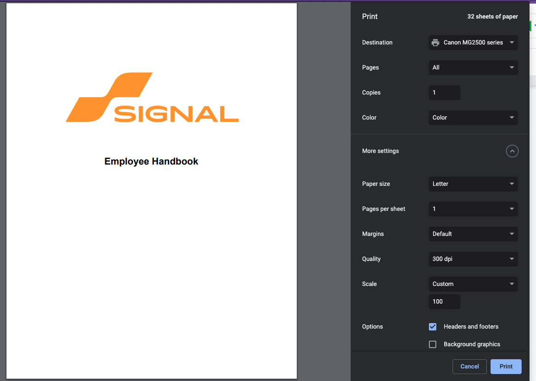Click the 'Background graphics' label
This screenshot has width=536, height=381.
[472, 344]
